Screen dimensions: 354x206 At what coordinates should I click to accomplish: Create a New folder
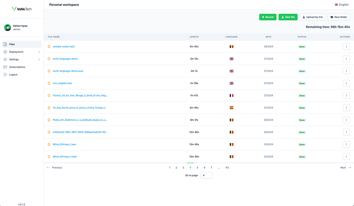pyautogui.click(x=339, y=17)
